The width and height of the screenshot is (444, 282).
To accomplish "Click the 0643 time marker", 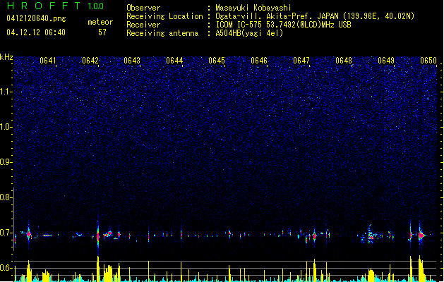I will (132, 61).
